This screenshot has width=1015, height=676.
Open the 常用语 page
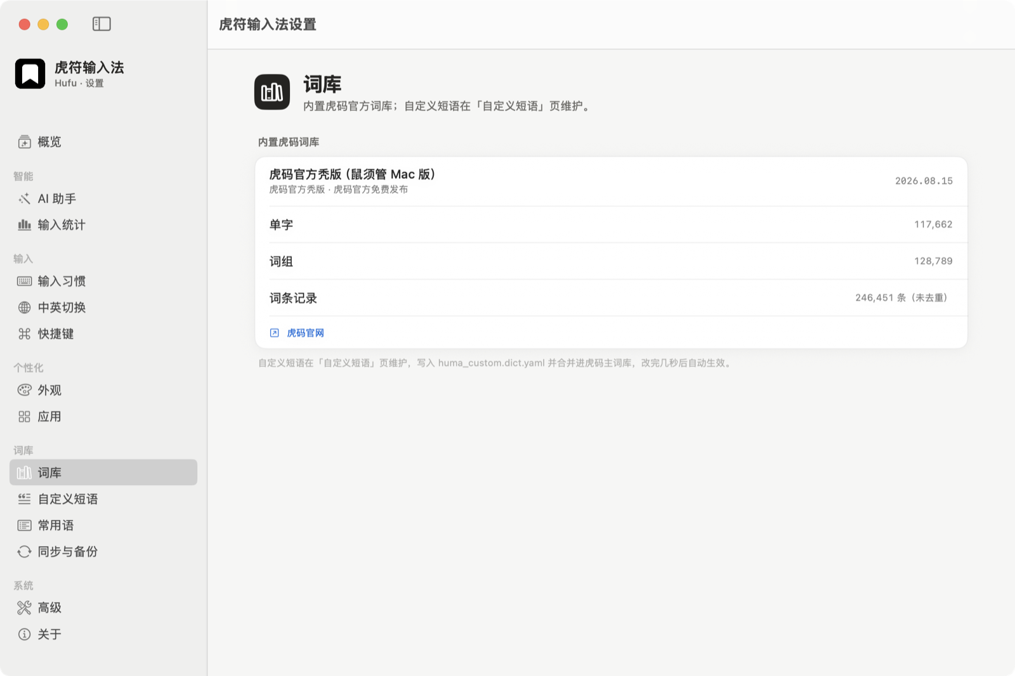coord(103,526)
